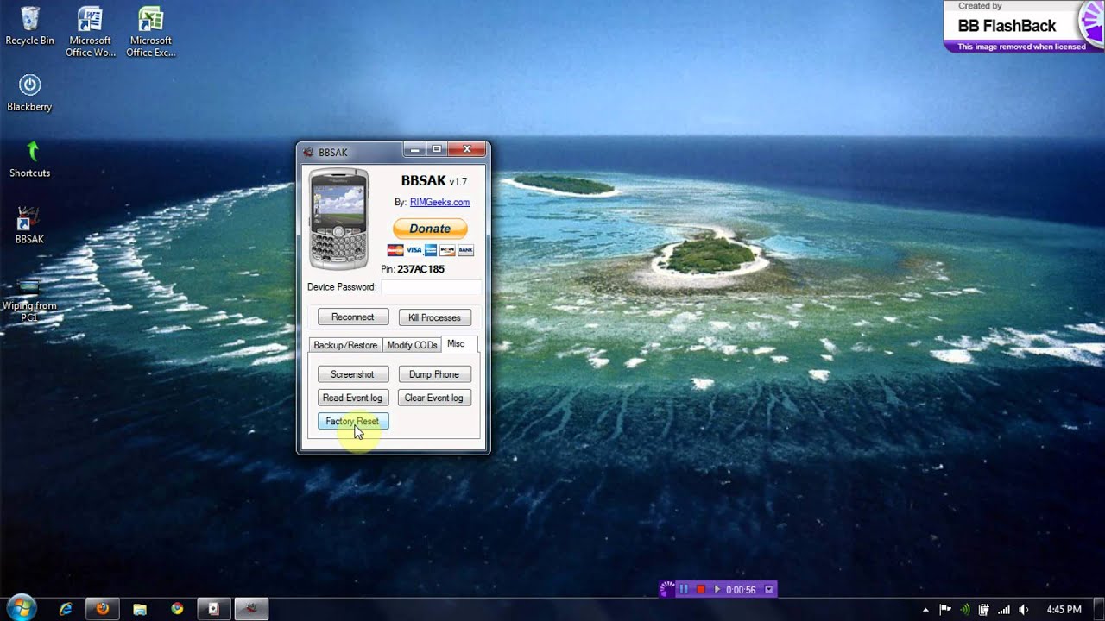
Task: Switch to Firefox in the taskbar
Action: [x=103, y=609]
